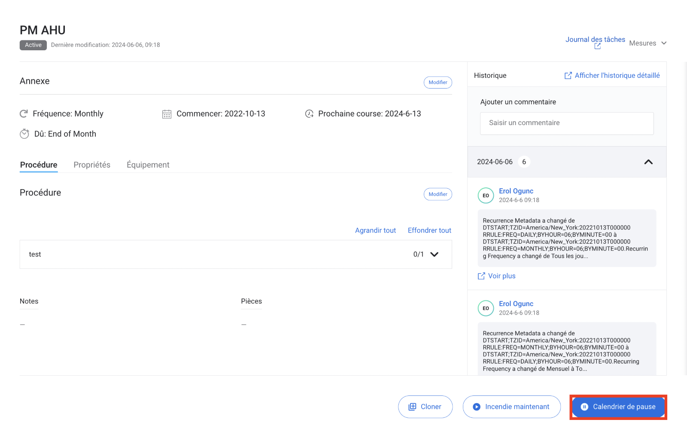Click the Active status badge

[33, 45]
